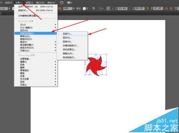This screenshot has width=179, height=133.
Task: Choose Apply 扭转 with Shift+Ctrl+E entry
Action: pyautogui.click(x=36, y=6)
